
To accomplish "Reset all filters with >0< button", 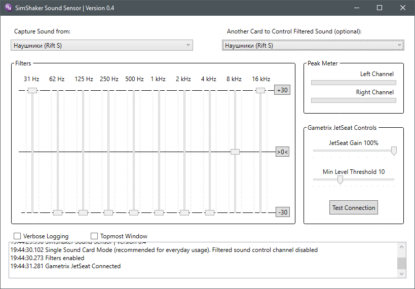I will pos(282,152).
